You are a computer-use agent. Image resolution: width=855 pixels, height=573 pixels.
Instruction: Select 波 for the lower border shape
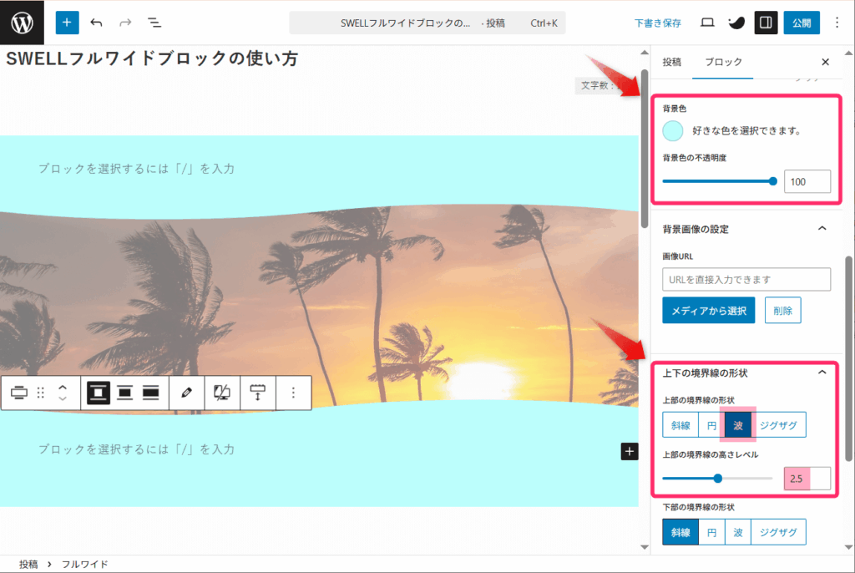coord(738,532)
